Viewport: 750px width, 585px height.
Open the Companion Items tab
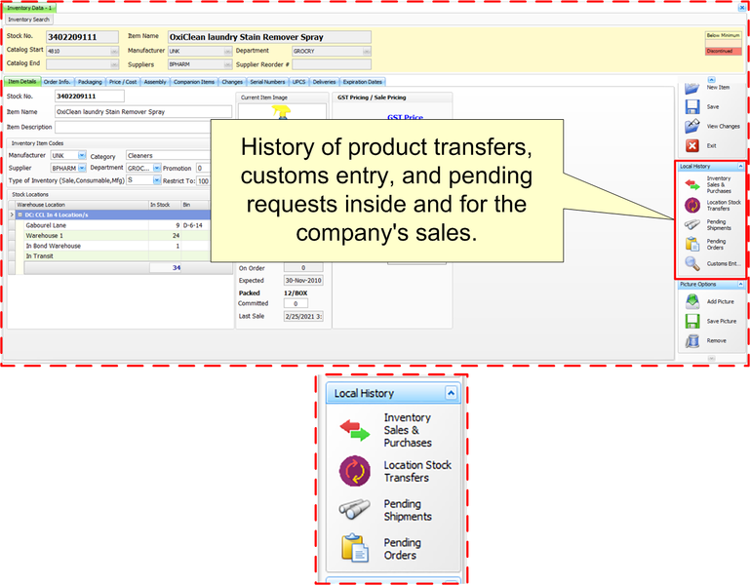click(x=194, y=82)
